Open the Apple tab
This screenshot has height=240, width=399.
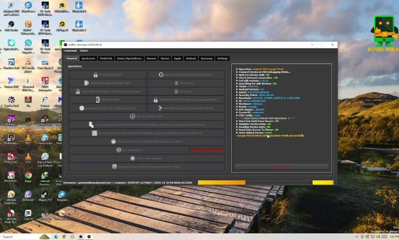[x=178, y=58]
